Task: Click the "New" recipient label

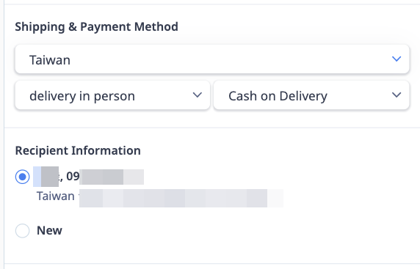Action: (x=49, y=230)
